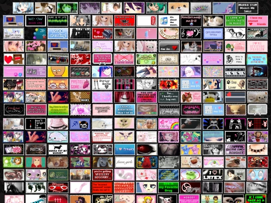Click the silver "angel" stamp
The height and width of the screenshot is (203, 271).
(257, 110)
